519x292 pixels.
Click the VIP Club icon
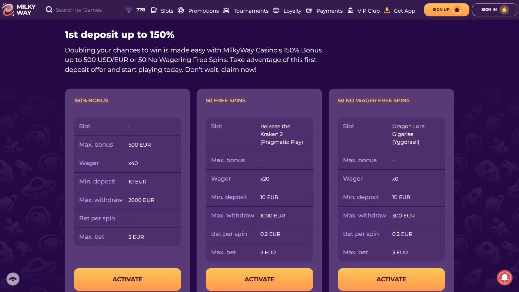click(350, 10)
